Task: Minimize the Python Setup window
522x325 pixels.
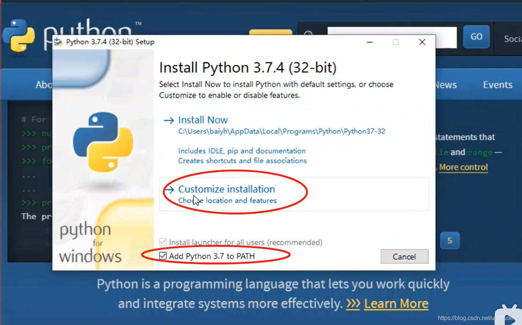Action: (370, 42)
